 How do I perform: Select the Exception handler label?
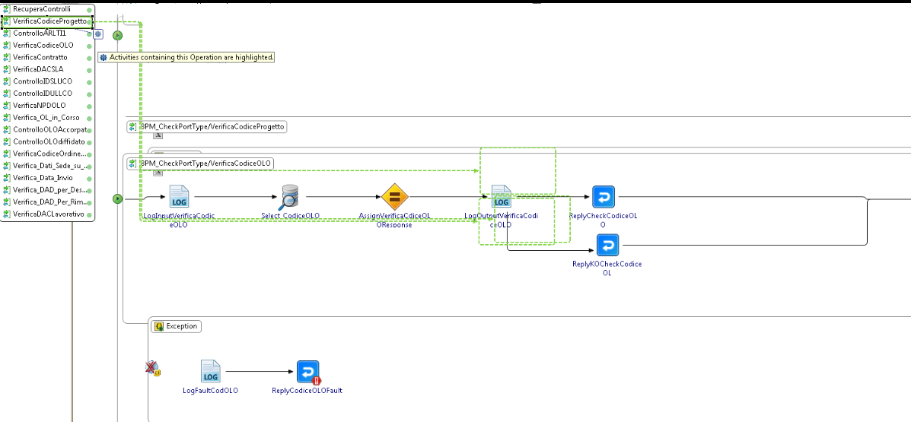pos(176,326)
